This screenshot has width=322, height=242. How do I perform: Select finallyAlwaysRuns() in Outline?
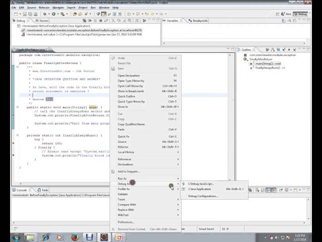pyautogui.click(x=268, y=68)
